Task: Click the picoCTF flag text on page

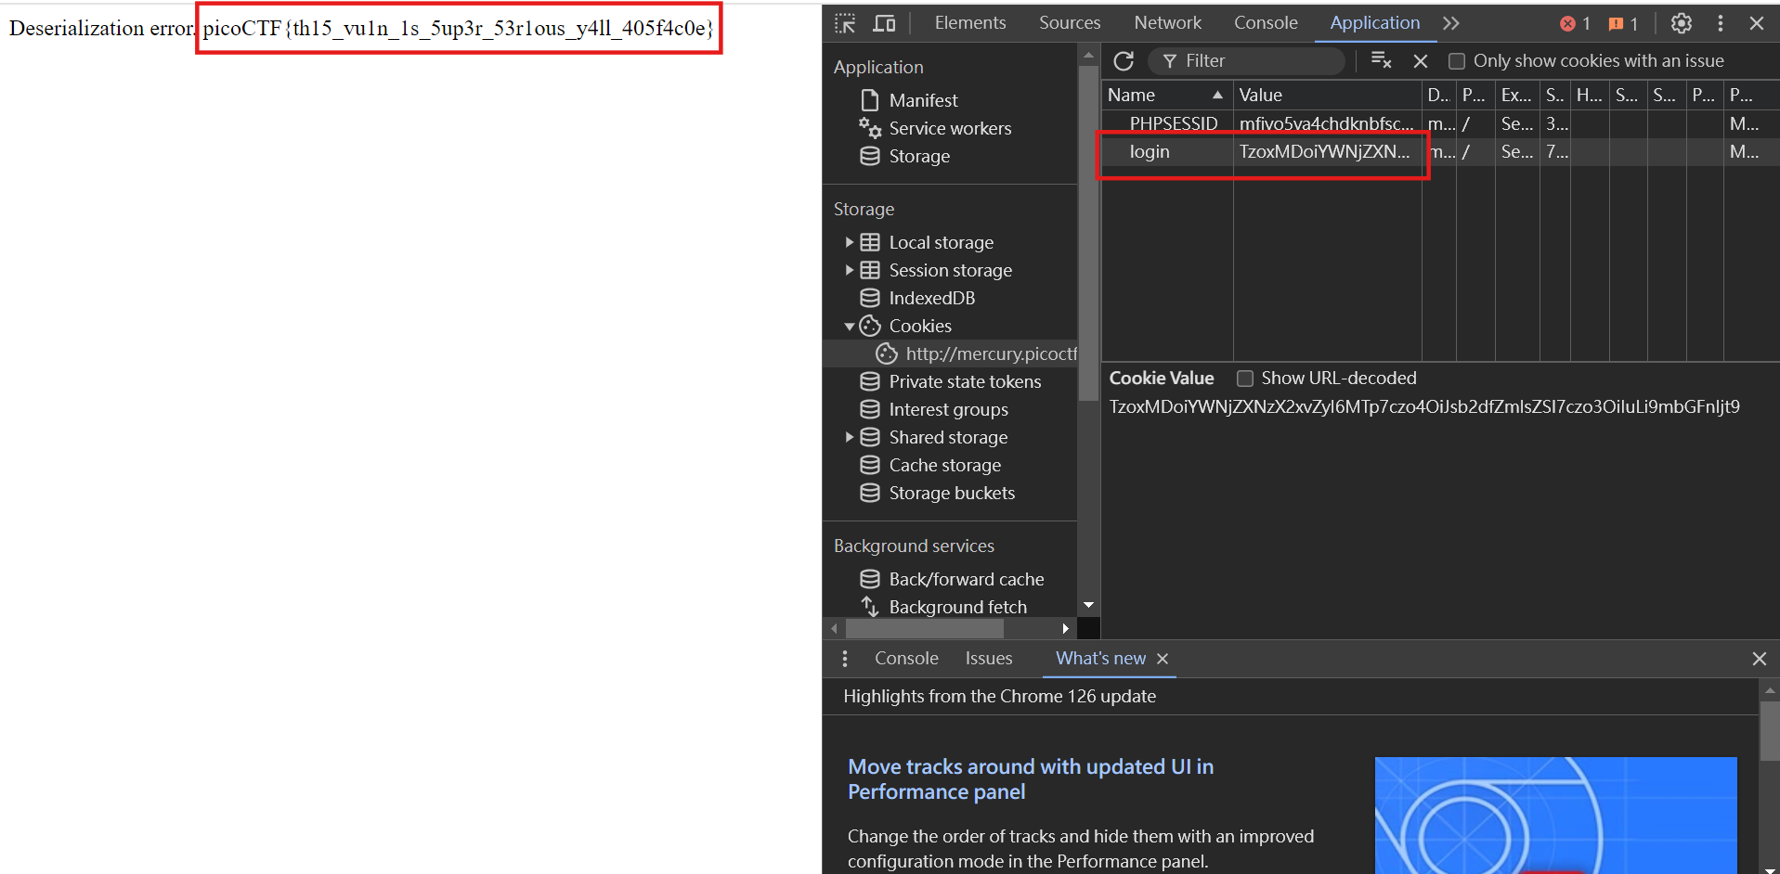Action: click(x=459, y=29)
